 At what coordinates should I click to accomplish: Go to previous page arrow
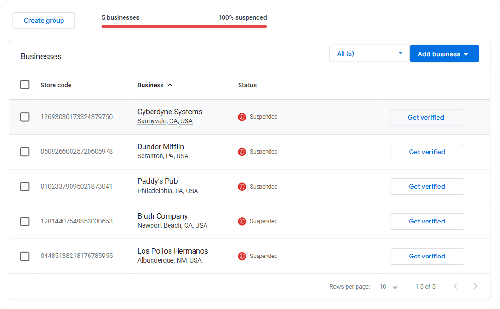pos(455,286)
